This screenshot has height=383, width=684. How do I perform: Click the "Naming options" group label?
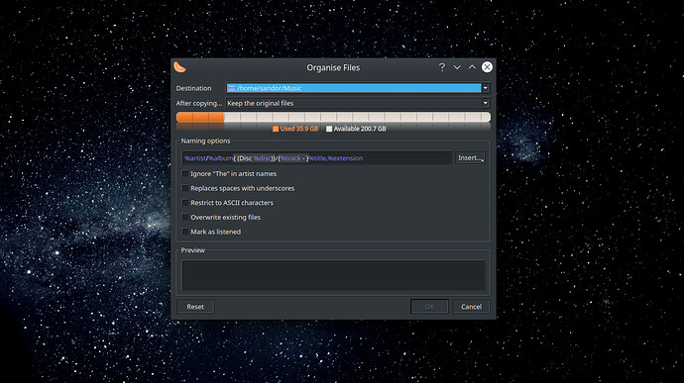[205, 141]
